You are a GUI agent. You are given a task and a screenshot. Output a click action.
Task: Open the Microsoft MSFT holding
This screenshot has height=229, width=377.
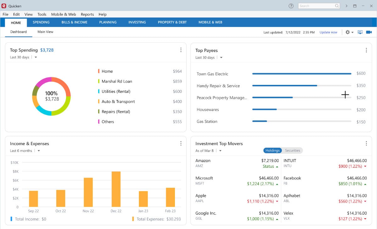(x=237, y=181)
